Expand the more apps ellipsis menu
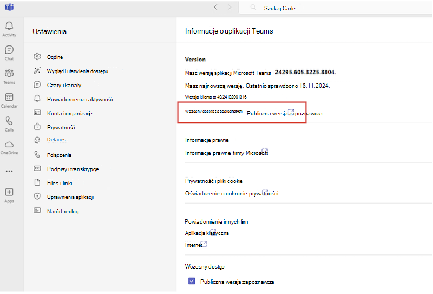 9,171
